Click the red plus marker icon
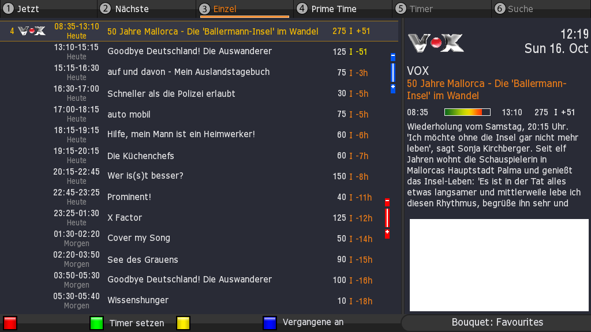This screenshot has width=591, height=332. click(387, 233)
